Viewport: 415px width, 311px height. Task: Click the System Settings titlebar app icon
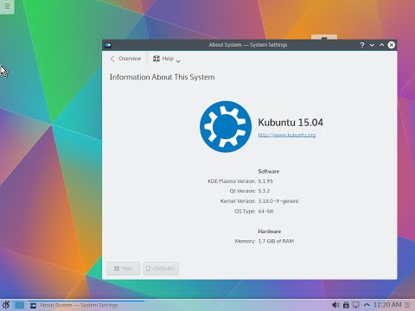pos(108,45)
